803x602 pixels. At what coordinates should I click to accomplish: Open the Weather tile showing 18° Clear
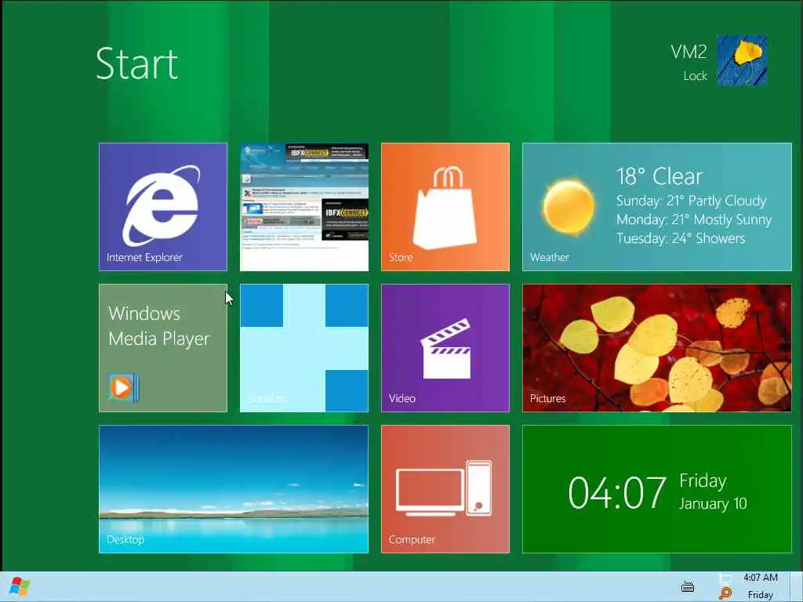pyautogui.click(x=657, y=207)
